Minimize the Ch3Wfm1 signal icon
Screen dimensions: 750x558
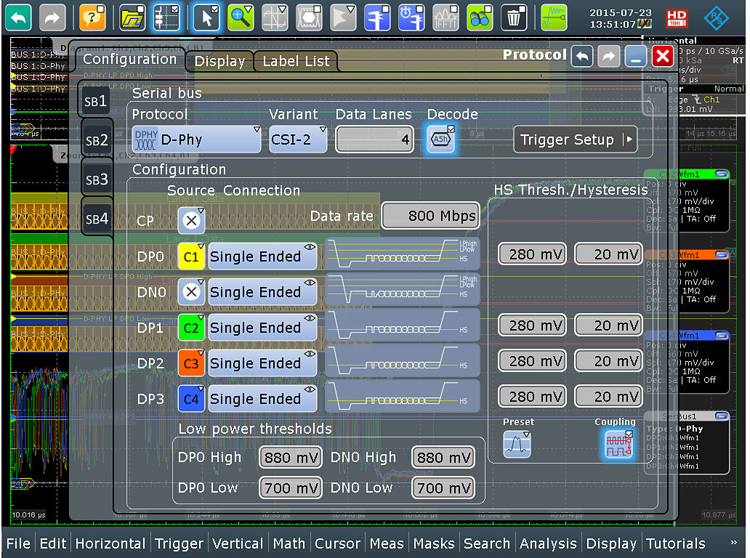point(722,255)
